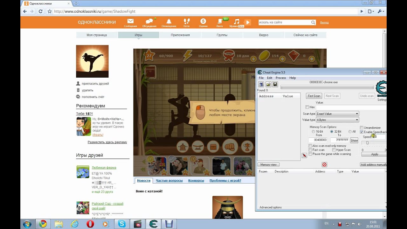This screenshot has height=229, width=407.
Task: Open Cheat Engine Help menu
Action: (293, 78)
